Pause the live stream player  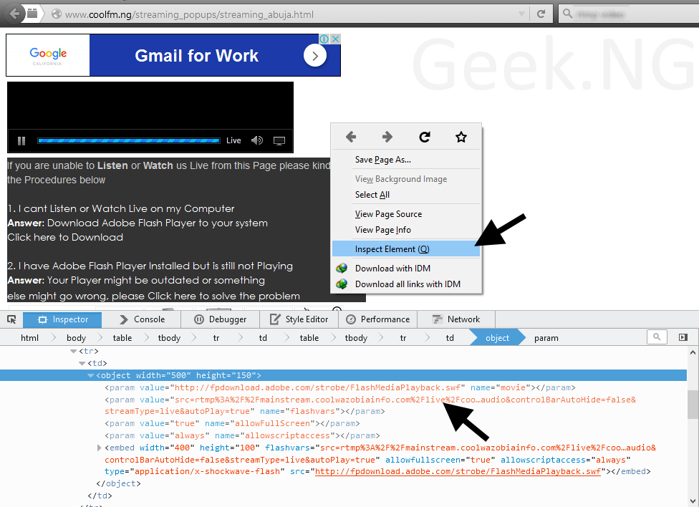[x=21, y=141]
